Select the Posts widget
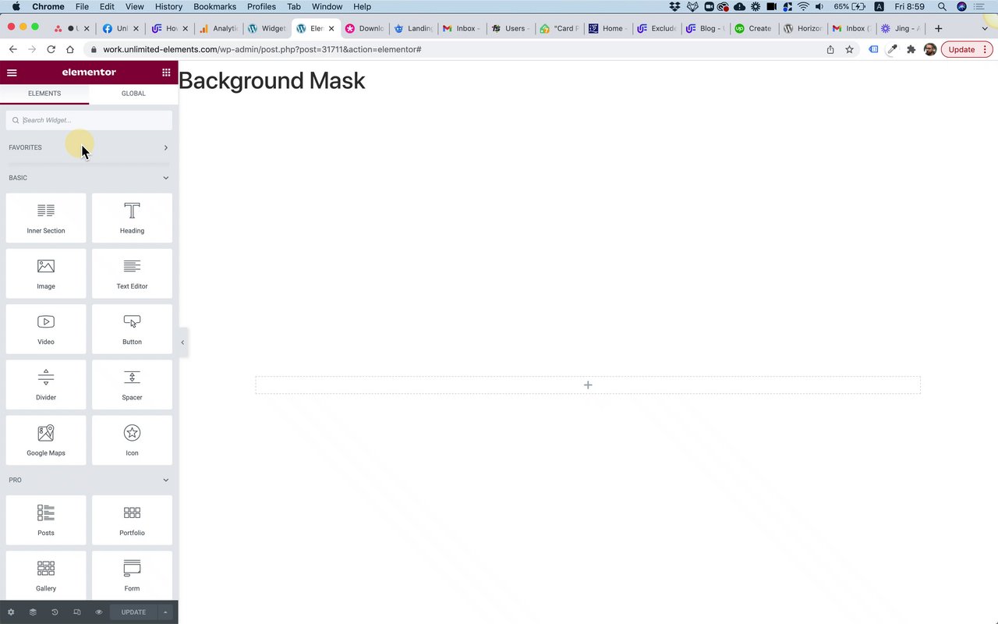Screen dimensions: 998x624 46,520
